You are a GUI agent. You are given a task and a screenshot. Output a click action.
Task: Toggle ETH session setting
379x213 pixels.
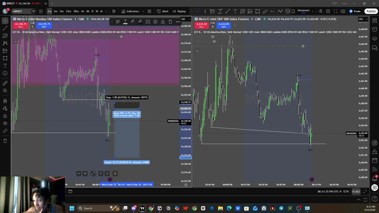tap(346, 192)
